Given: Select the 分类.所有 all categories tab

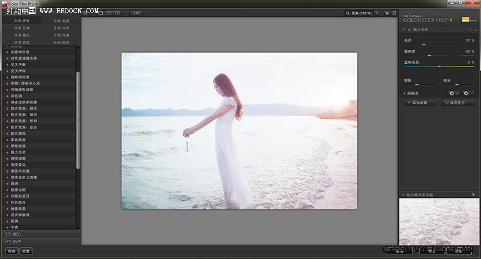Looking at the screenshot, I should pos(22,20).
